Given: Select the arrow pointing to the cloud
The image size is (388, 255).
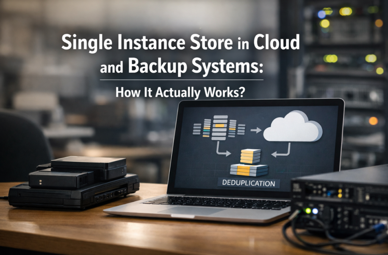Looking at the screenshot, I should coord(256,129).
